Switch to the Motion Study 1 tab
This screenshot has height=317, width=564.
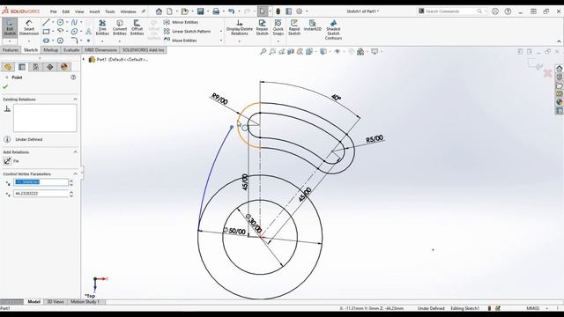pyautogui.click(x=85, y=302)
